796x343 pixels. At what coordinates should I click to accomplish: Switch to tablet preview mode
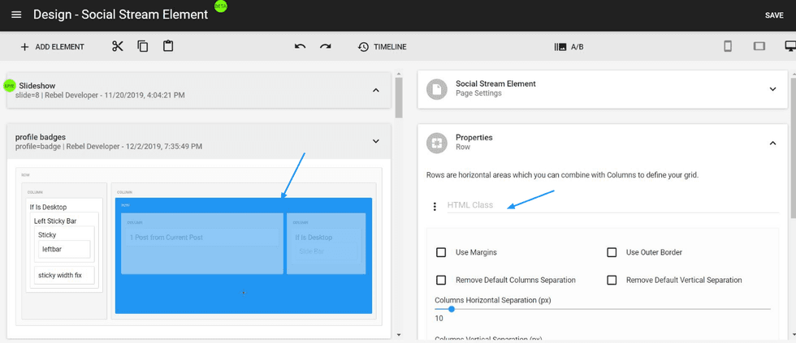coord(759,46)
